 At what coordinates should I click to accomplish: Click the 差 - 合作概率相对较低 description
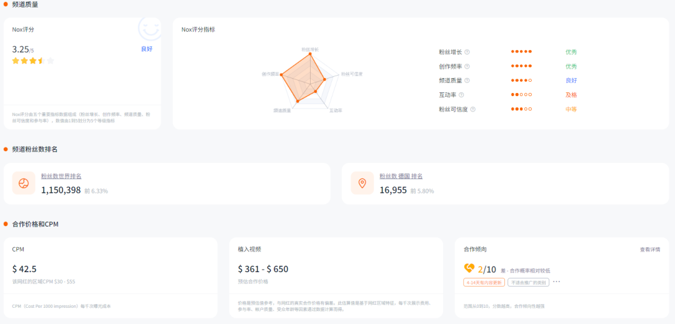tap(525, 271)
